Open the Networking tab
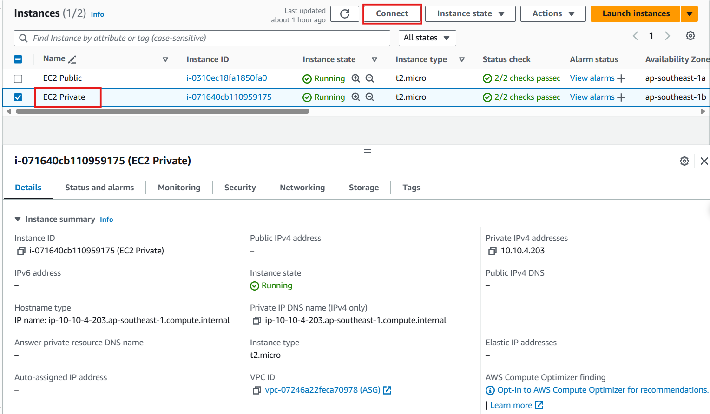 (x=302, y=188)
